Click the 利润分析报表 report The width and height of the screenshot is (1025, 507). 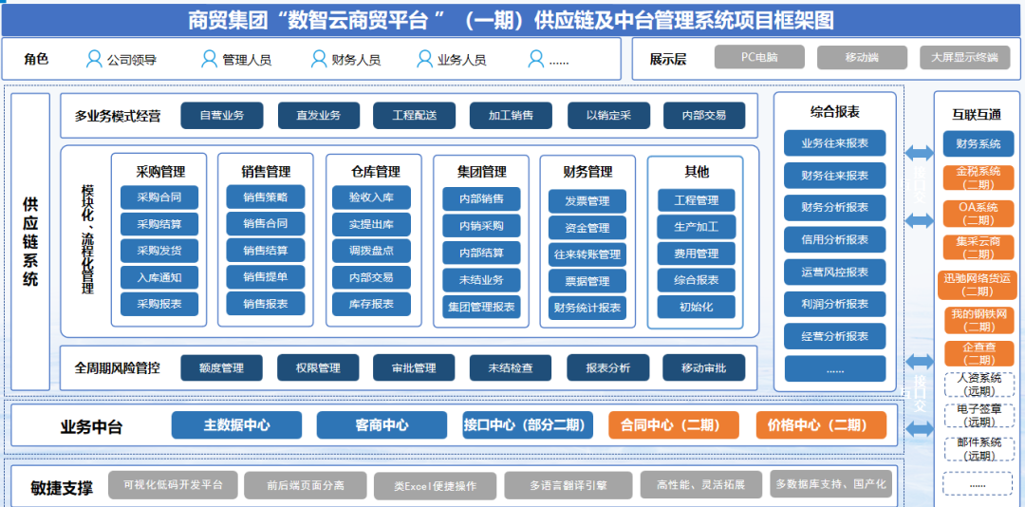[835, 304]
